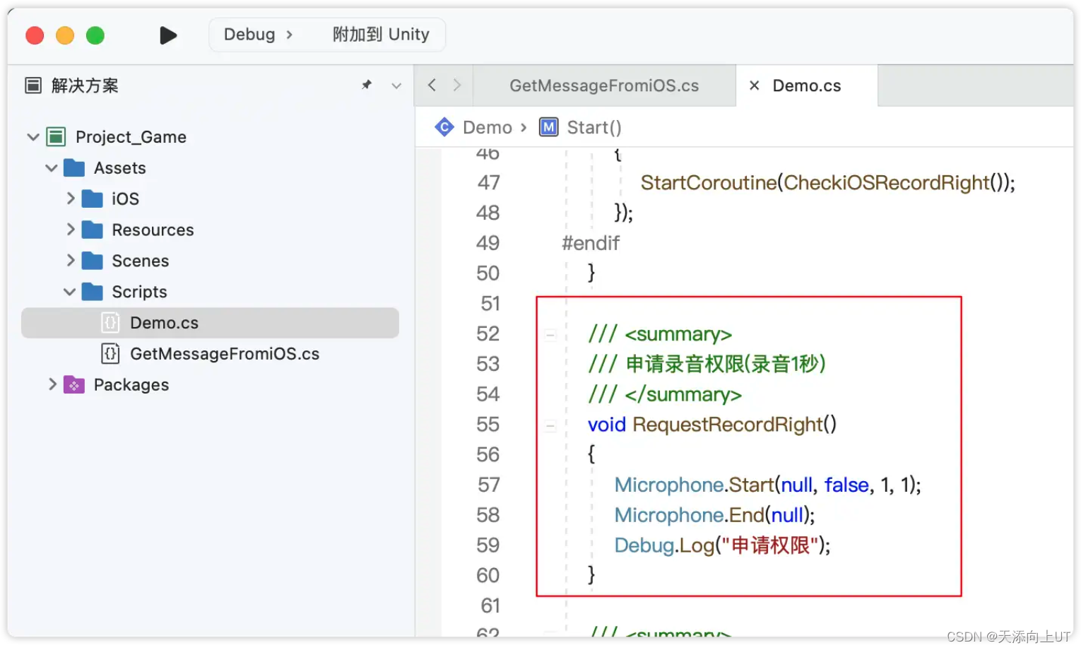Screen dimensions: 1081x650
Task: Open the solution panel options chevron
Action: tap(396, 85)
